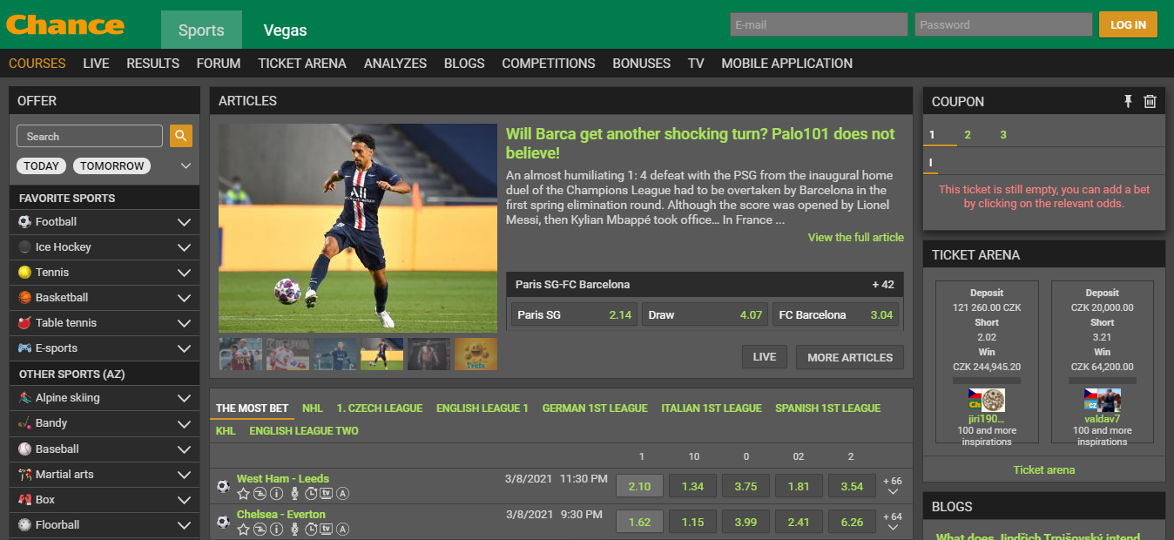
Task: Open the TICKET ARENA menu item
Action: click(x=302, y=64)
